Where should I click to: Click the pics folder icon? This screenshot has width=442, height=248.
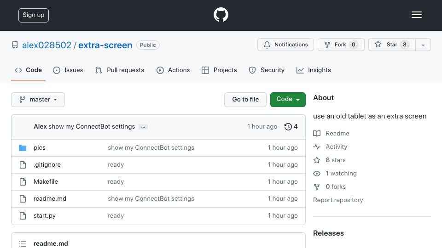tap(23, 147)
